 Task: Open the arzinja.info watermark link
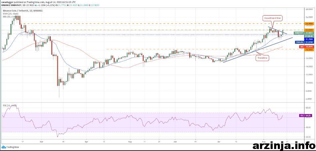[283, 145]
